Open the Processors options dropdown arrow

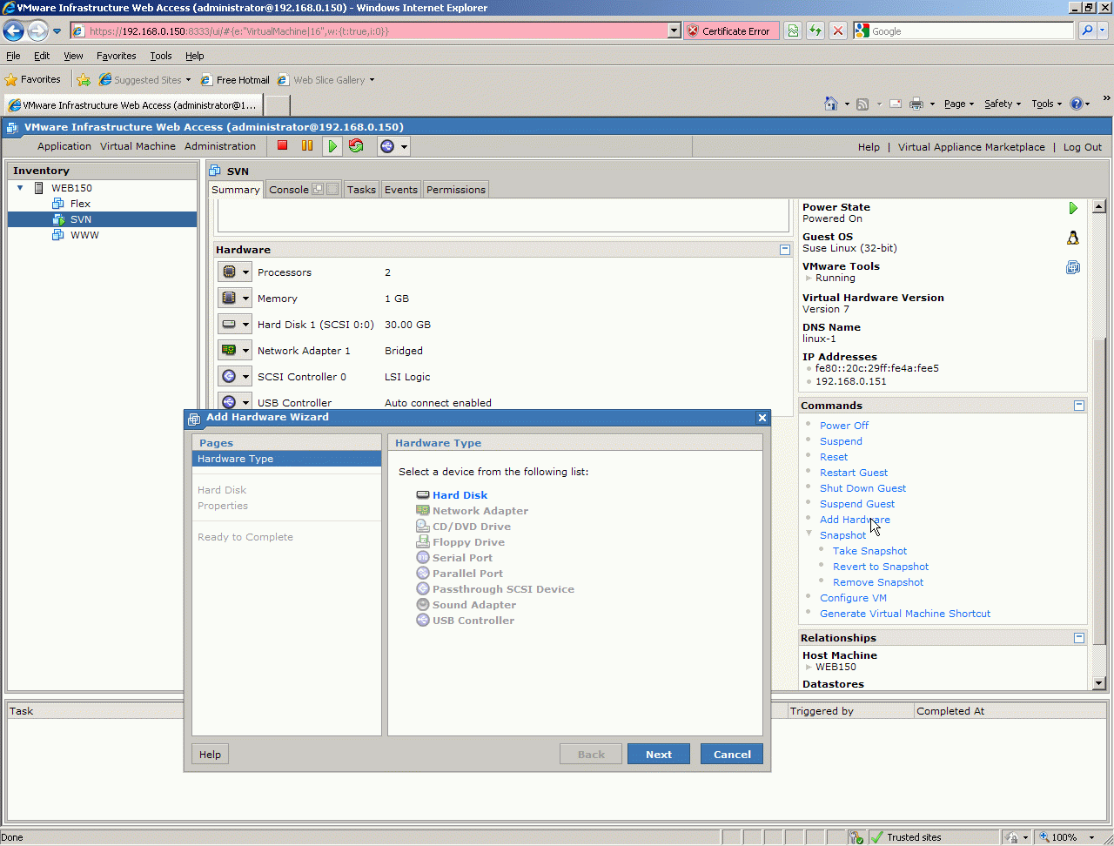245,272
